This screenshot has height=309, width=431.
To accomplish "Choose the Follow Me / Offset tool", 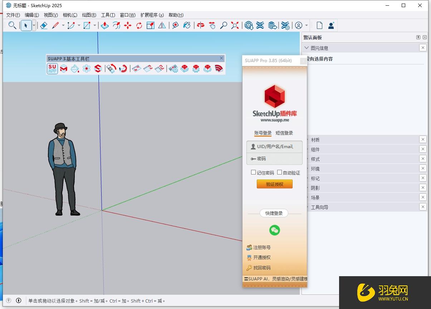I will [116, 25].
